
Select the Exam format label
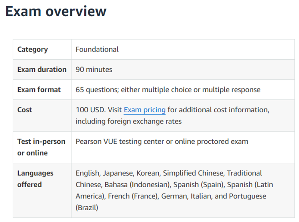coord(39,90)
